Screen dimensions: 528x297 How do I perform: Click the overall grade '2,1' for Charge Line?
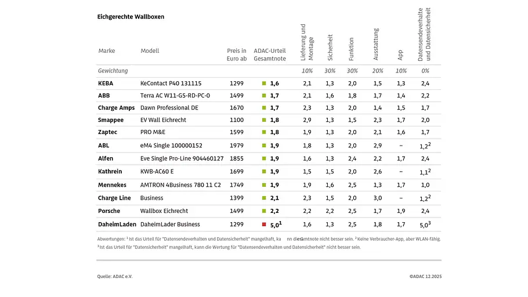pyautogui.click(x=274, y=198)
